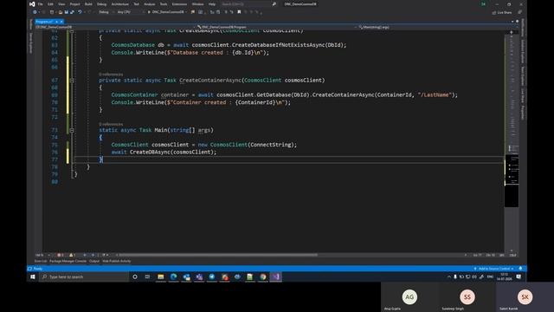Click the Windows Start button
The image size is (554, 312).
(33, 277)
